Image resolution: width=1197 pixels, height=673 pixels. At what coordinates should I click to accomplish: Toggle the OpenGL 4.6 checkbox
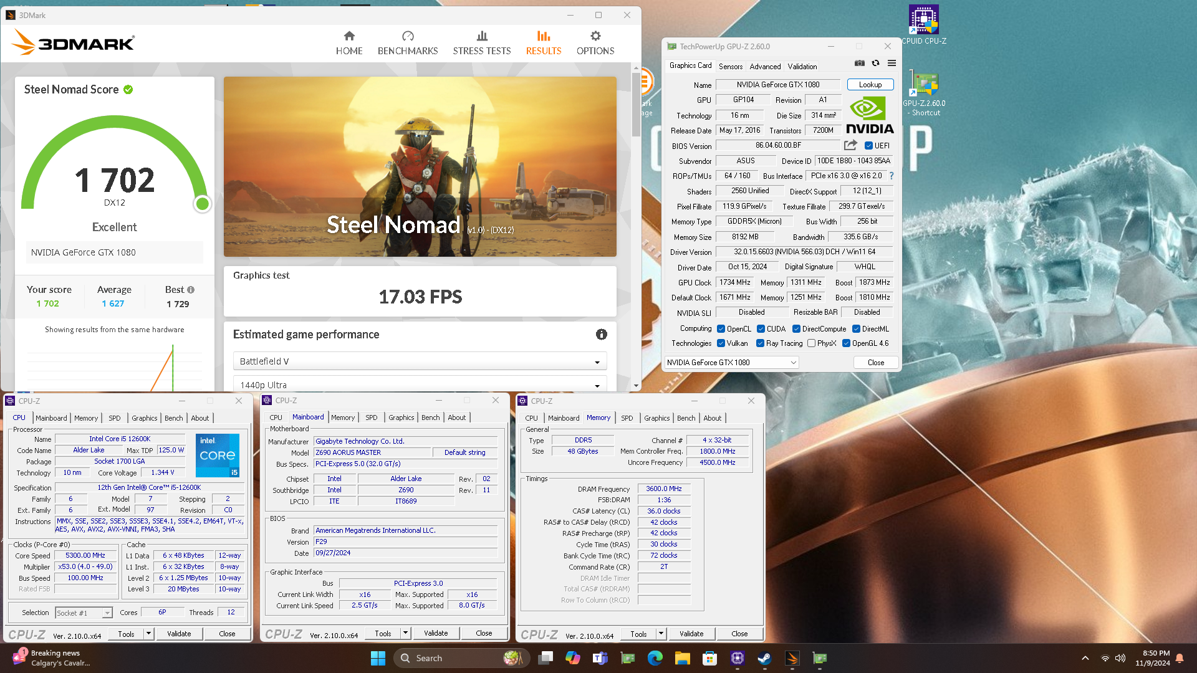click(x=846, y=343)
